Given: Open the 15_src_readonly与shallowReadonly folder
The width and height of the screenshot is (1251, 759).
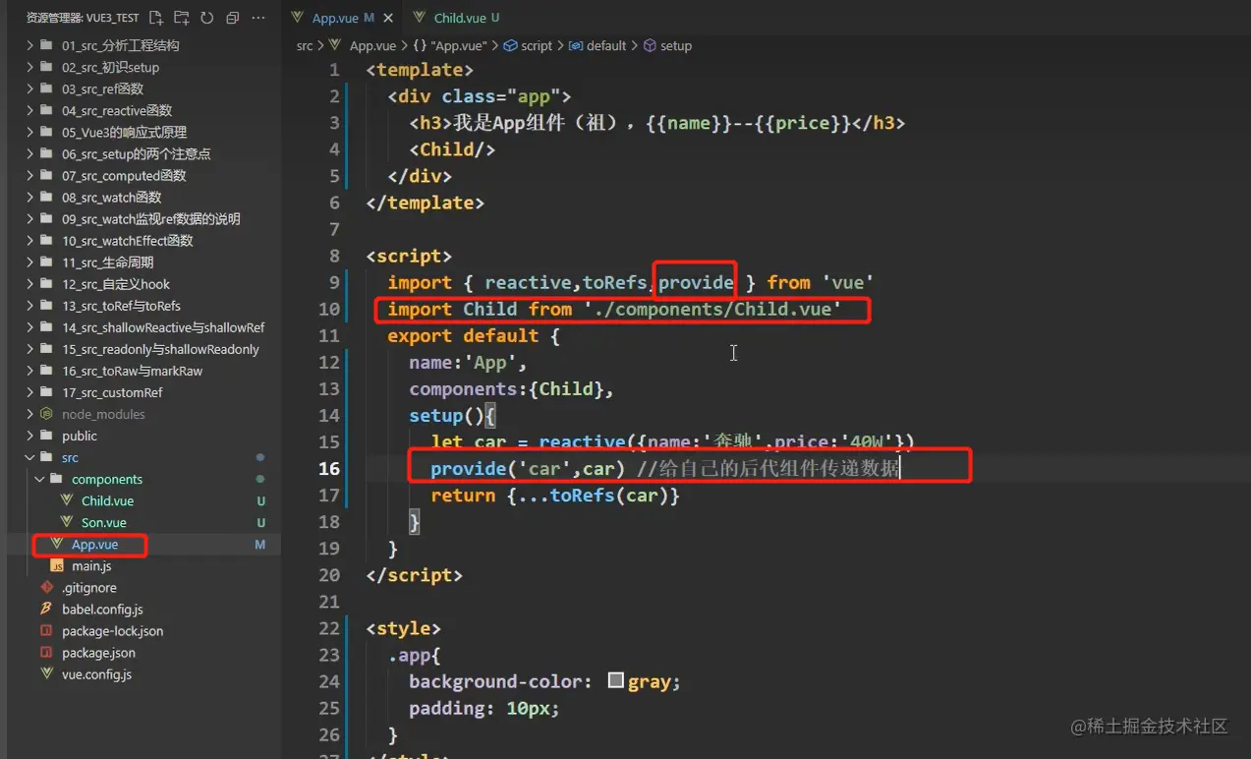Looking at the screenshot, I should (160, 349).
